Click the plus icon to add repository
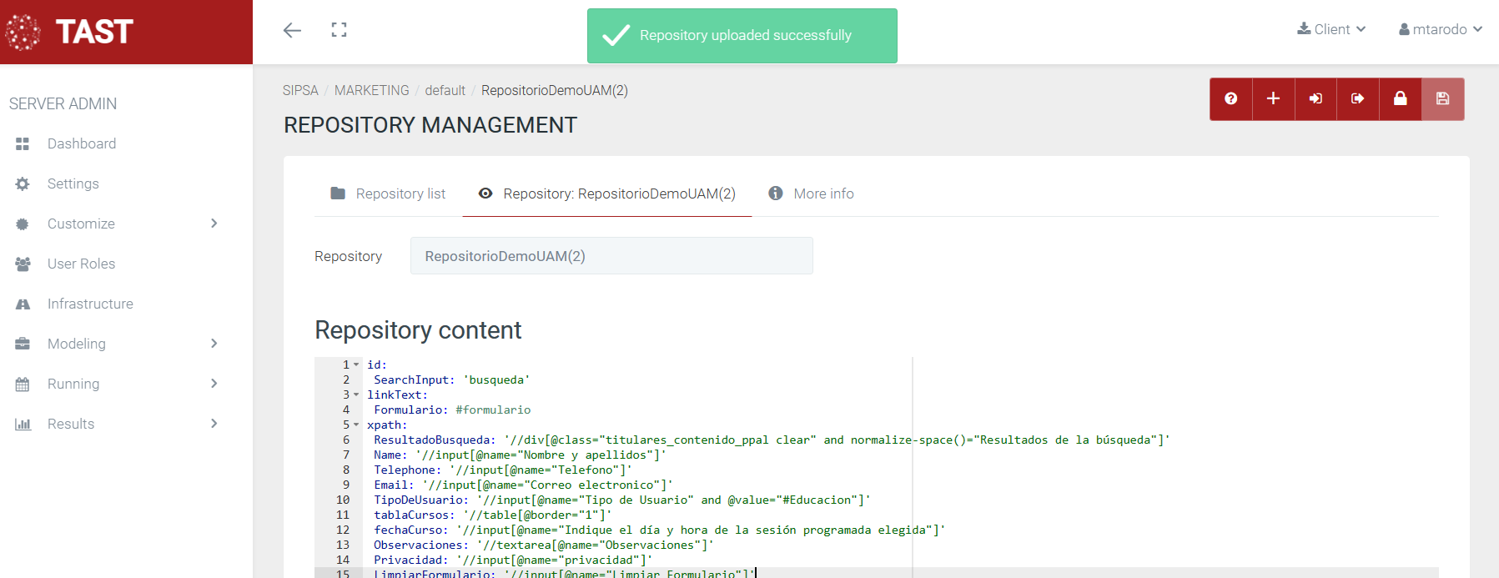 click(1273, 98)
